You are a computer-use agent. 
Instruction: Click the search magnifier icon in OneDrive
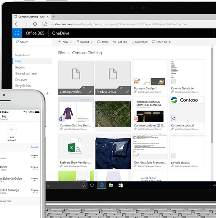[17, 42]
